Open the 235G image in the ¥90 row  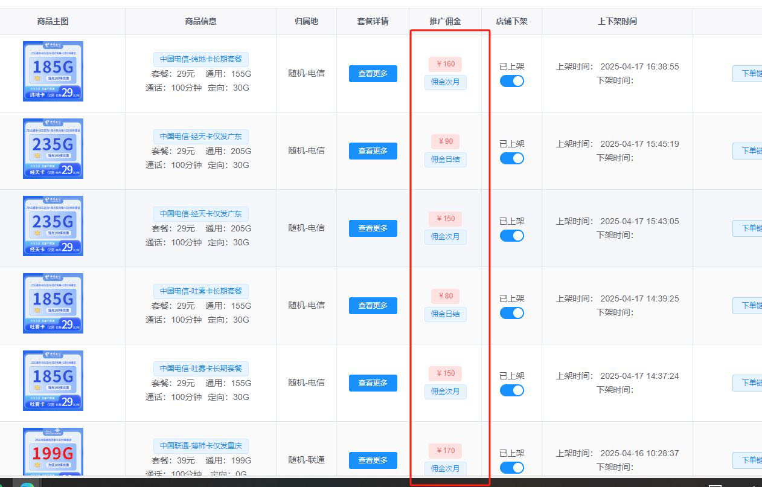point(53,149)
